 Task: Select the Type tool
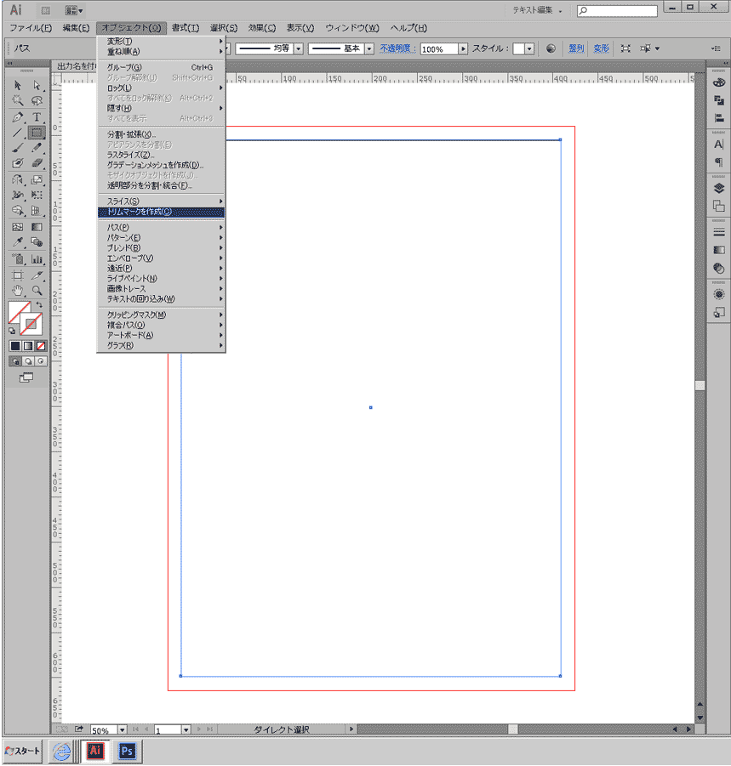tap(37, 116)
